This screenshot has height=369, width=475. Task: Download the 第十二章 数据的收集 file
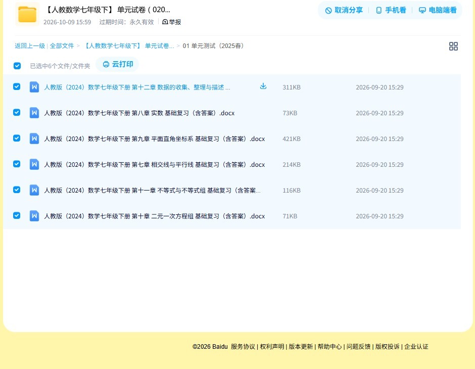pyautogui.click(x=263, y=86)
